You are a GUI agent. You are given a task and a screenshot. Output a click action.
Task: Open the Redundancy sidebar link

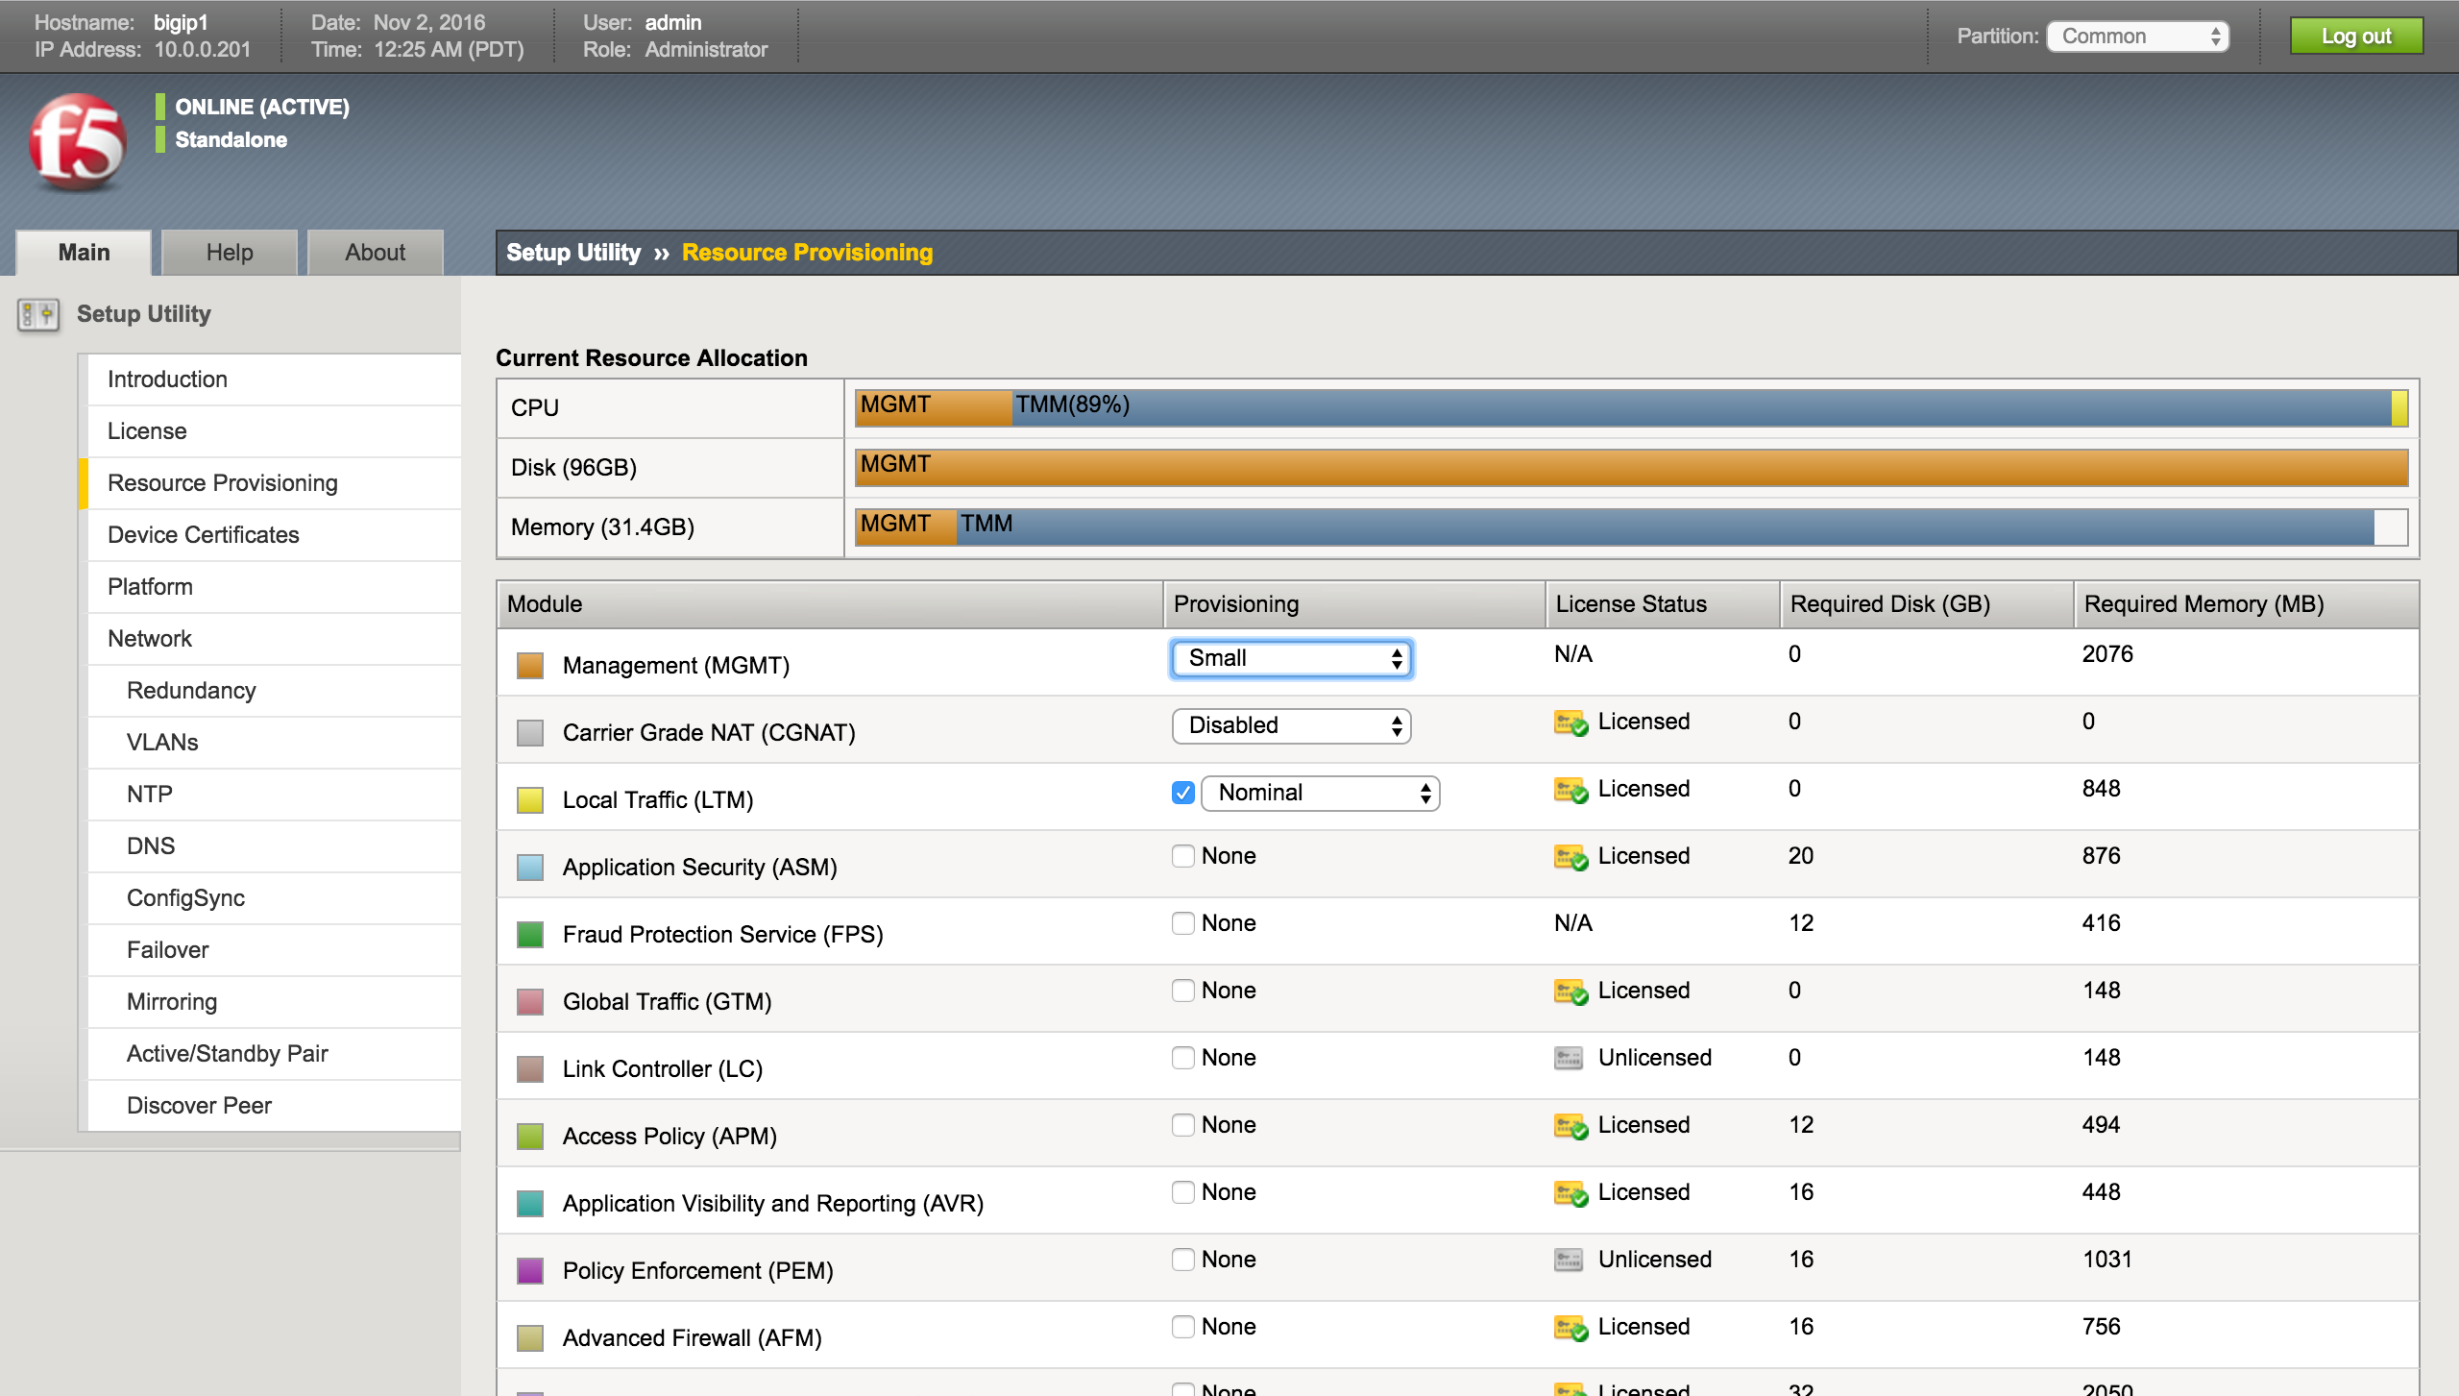(x=274, y=691)
